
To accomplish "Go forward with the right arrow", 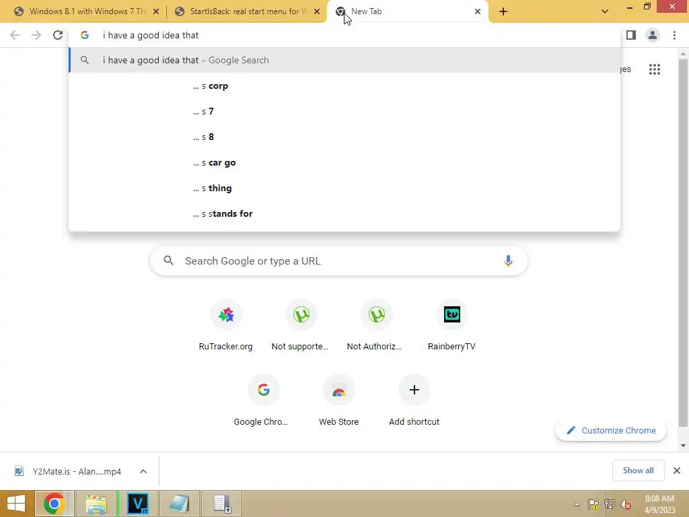I will tap(36, 35).
